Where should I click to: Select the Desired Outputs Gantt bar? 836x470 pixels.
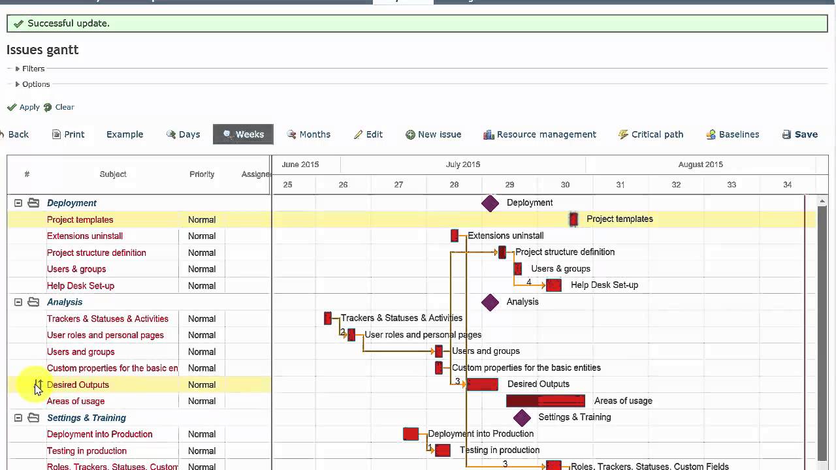(483, 384)
